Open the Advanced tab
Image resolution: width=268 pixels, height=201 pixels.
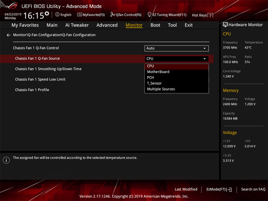tap(107, 25)
